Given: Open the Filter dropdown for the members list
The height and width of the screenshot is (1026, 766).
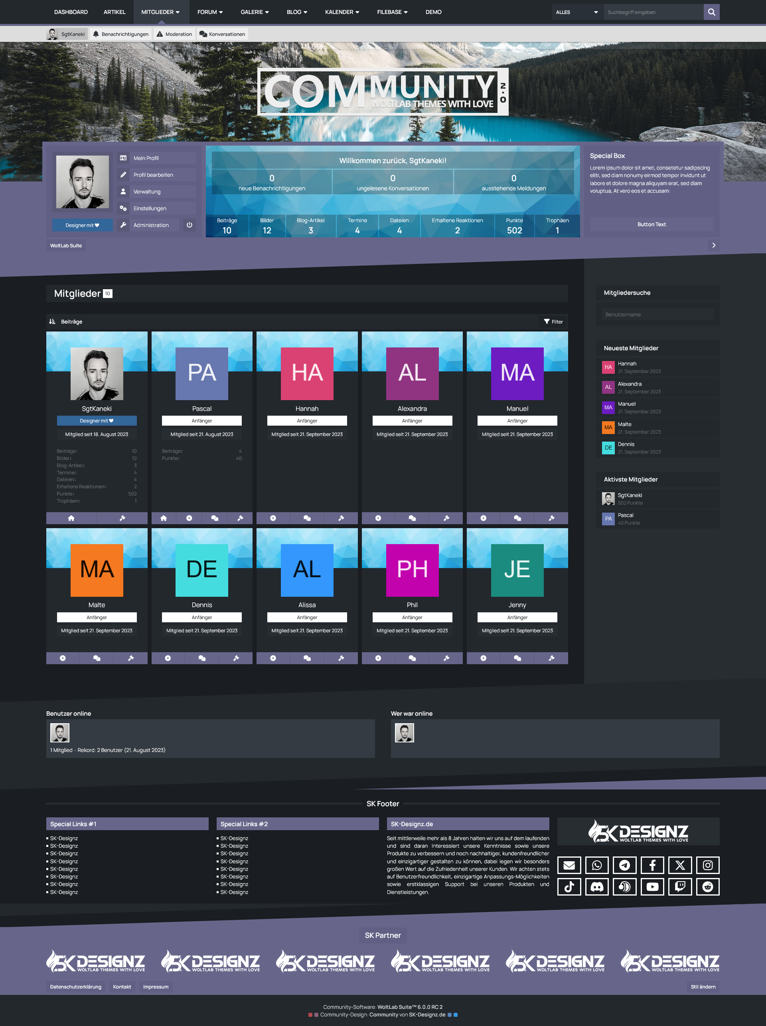Looking at the screenshot, I should coord(553,321).
